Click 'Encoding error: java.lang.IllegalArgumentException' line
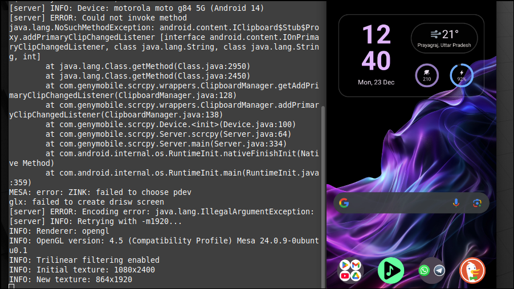Screen dimensions: 514x289 click(161, 211)
